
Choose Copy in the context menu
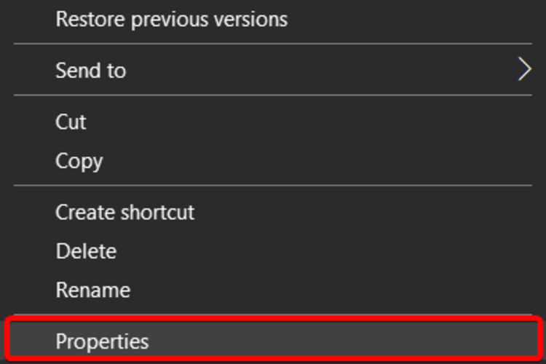(x=79, y=161)
